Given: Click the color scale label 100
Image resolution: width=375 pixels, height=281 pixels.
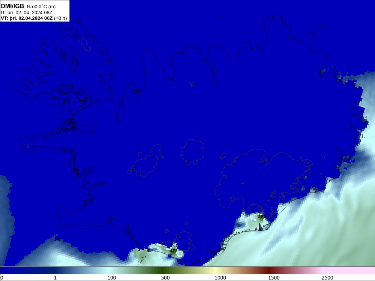Looking at the screenshot, I should [112, 278].
